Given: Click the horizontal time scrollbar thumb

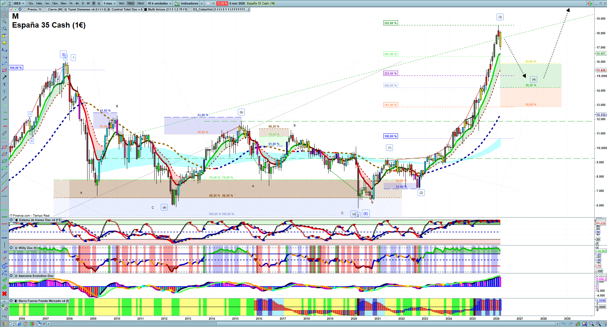Looking at the screenshot, I should (386, 324).
